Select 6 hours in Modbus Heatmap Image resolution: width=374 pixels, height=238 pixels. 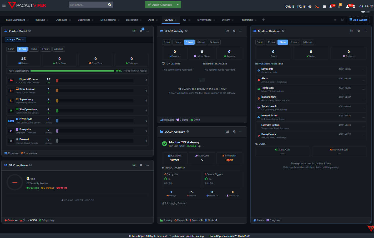point(295,42)
